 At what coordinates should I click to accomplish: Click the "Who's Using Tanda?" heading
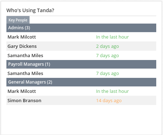(x=30, y=10)
